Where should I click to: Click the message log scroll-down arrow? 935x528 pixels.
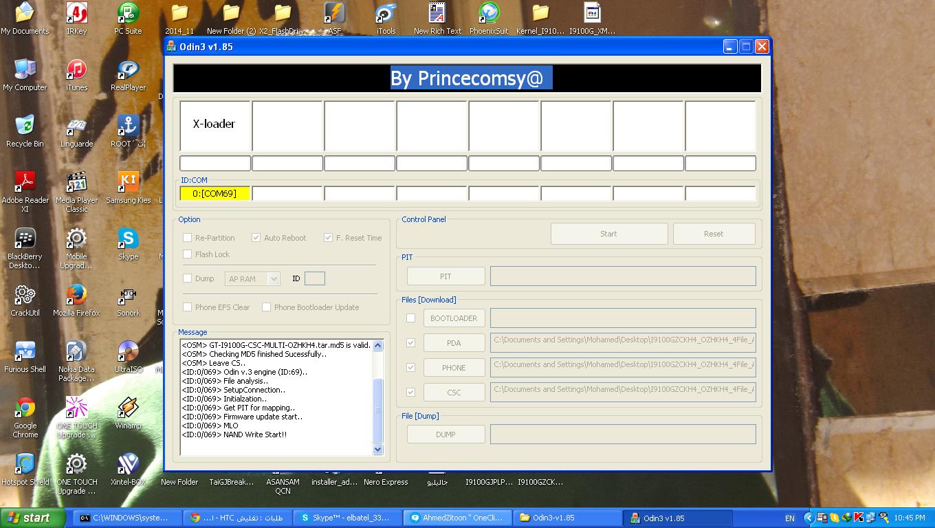(x=377, y=449)
